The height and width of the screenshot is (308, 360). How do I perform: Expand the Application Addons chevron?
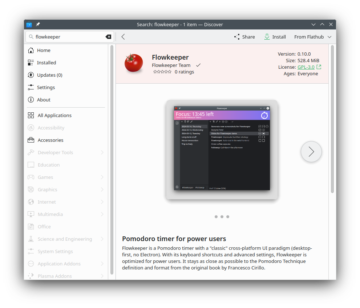[102, 264]
